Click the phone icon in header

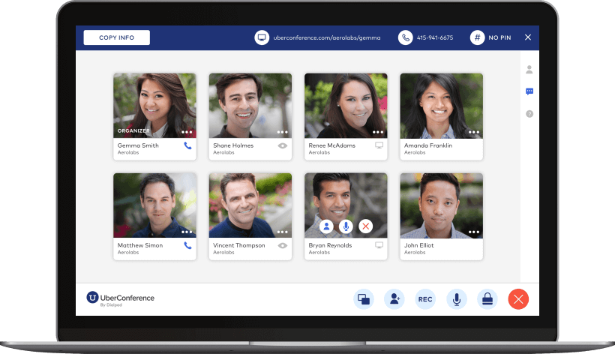click(405, 37)
